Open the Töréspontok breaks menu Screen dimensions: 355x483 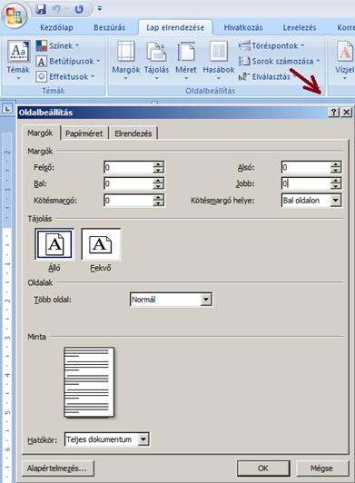tap(271, 46)
